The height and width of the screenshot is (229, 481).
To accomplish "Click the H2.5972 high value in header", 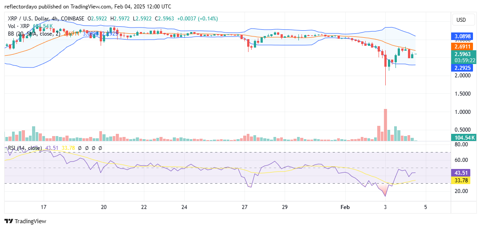I will coord(121,19).
